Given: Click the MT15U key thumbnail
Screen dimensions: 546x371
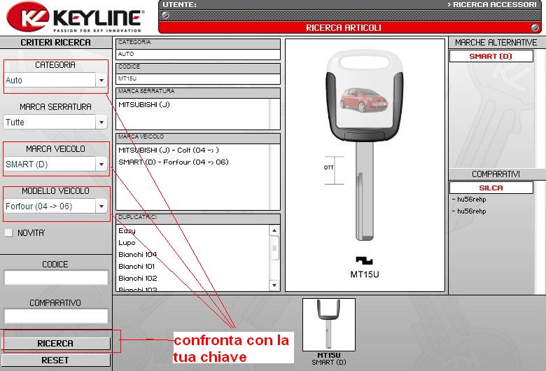Looking at the screenshot, I should click(329, 325).
